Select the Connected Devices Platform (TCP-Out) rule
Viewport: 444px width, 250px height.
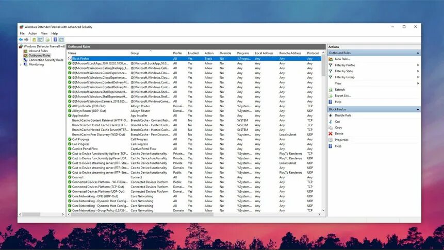click(x=194, y=187)
